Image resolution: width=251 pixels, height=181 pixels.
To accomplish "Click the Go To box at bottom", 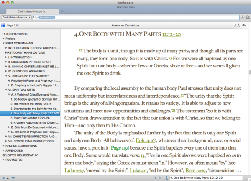I will click(206, 178).
